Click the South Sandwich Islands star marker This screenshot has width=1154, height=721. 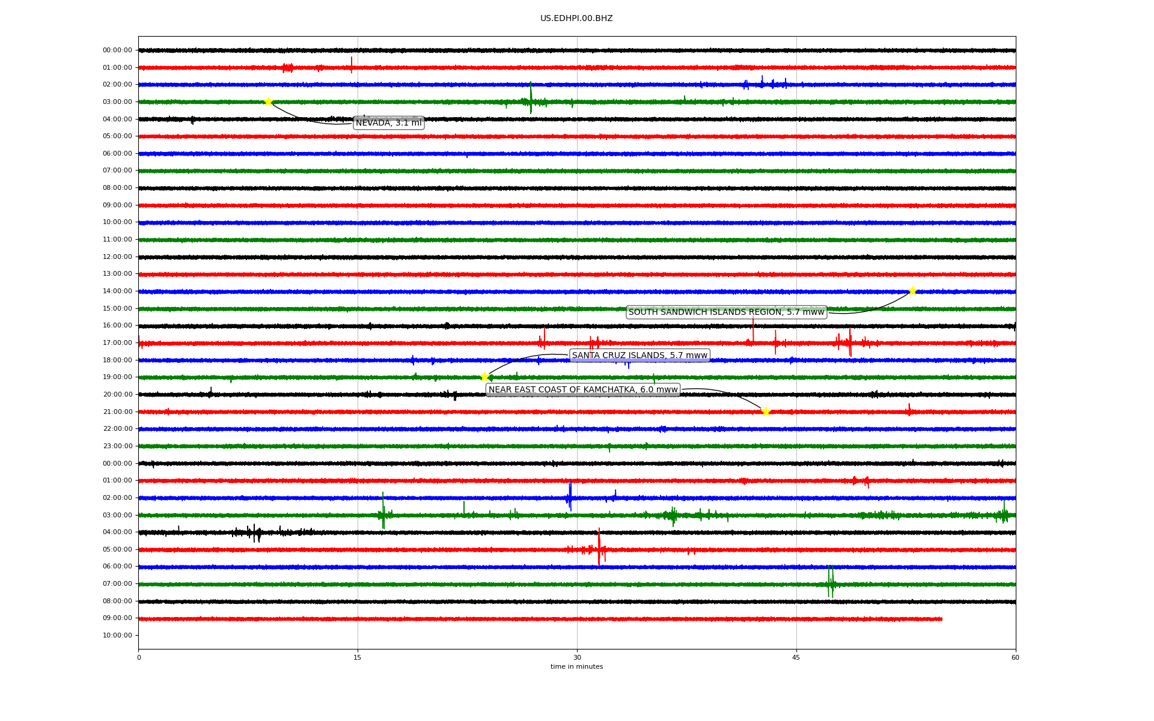click(x=912, y=291)
